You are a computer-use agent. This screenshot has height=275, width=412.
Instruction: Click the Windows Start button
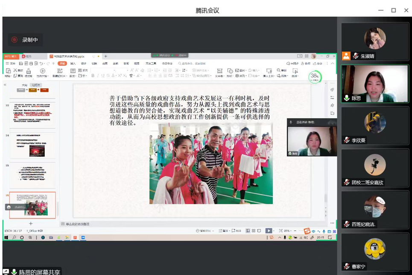coord(6,237)
